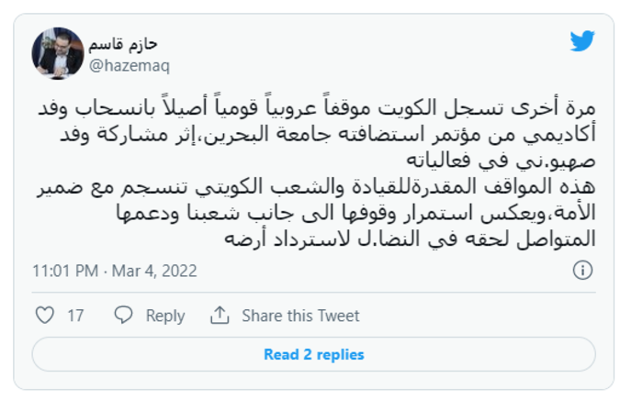Click tweet line starting with مرة أخرى
The height and width of the screenshot is (411, 643).
click(x=317, y=107)
